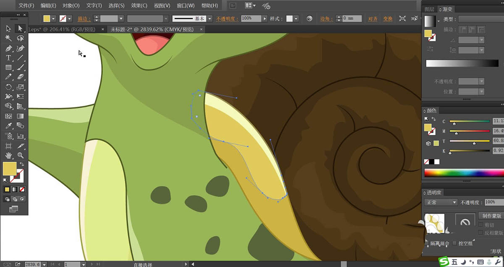This screenshot has width=504, height=267.
Task: Click the CMYK color spectrum bar
Action: coord(464,173)
